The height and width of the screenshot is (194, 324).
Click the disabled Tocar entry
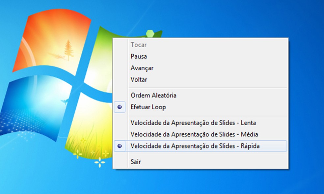coord(200,45)
